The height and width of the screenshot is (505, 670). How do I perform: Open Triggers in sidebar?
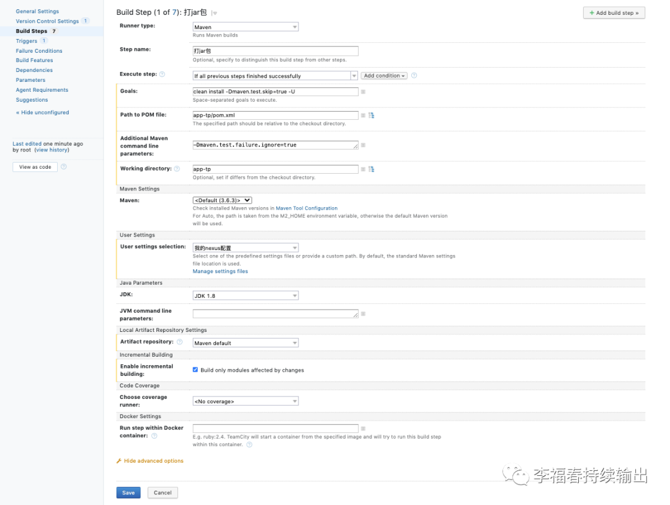coord(27,41)
